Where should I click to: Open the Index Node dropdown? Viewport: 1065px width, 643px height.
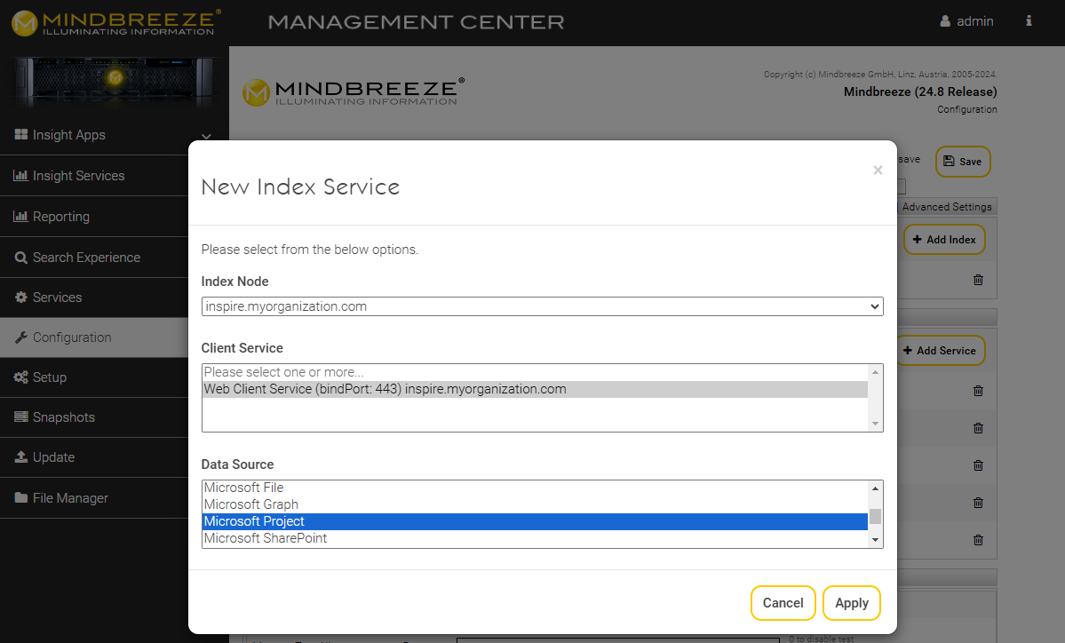click(542, 306)
